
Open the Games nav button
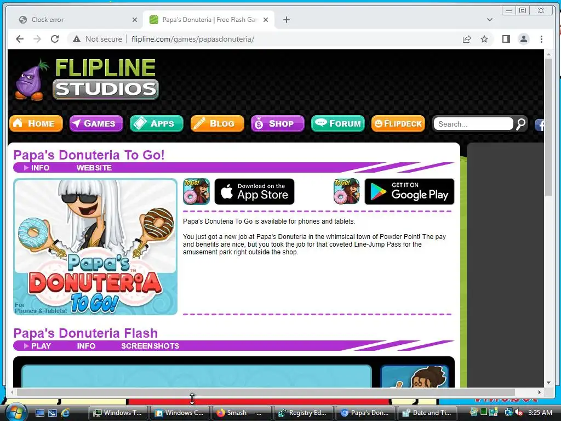[x=96, y=123]
